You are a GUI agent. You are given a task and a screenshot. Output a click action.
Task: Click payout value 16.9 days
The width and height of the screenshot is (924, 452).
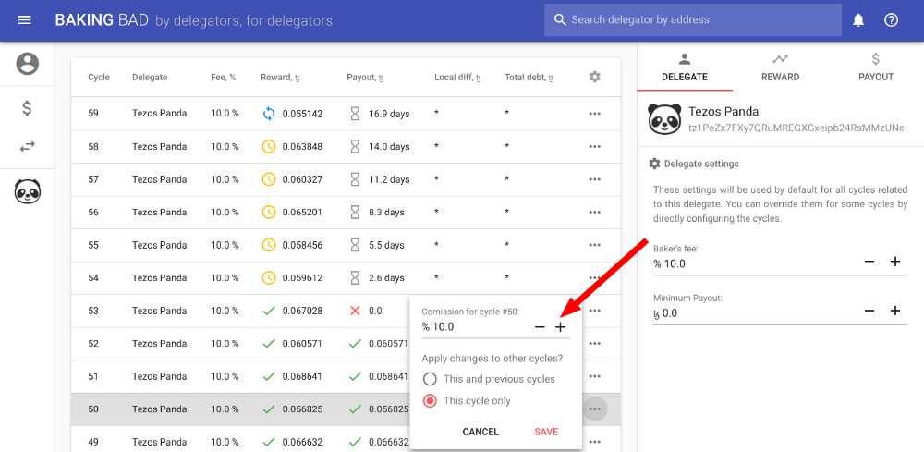[x=389, y=114]
